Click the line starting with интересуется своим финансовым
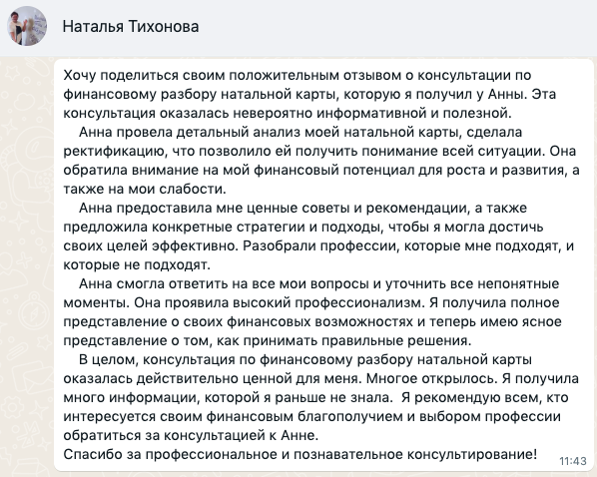The height and width of the screenshot is (477, 597). tap(311, 416)
